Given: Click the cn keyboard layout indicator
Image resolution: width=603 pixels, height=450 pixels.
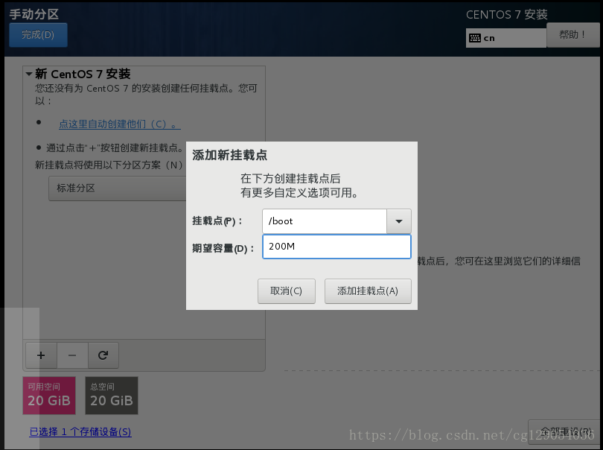Looking at the screenshot, I should pos(506,38).
